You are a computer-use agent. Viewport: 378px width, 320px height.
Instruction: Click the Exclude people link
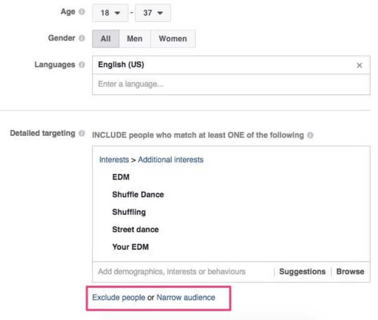pyautogui.click(x=119, y=298)
